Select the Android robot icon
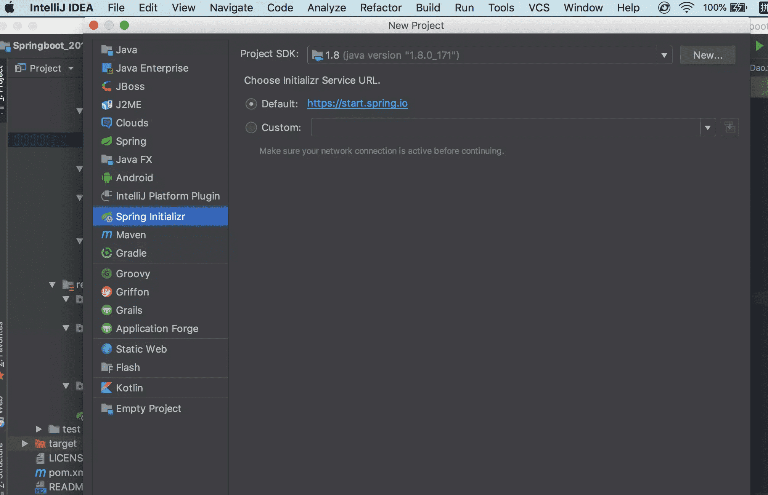 (x=107, y=178)
